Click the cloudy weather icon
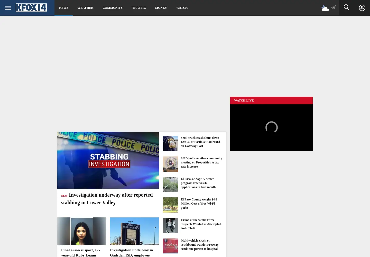Viewport: 370px width, 257px height. coord(325,8)
